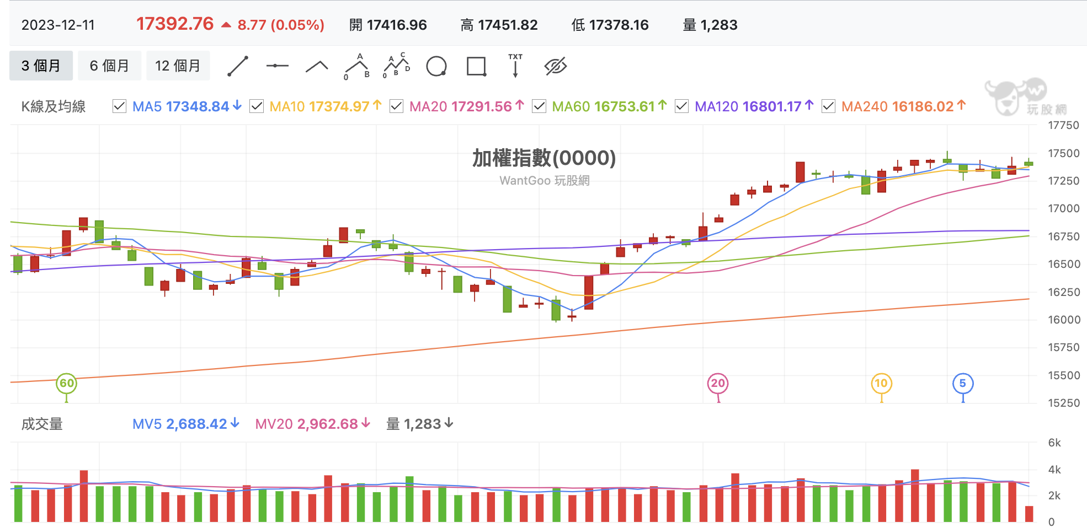Click the 5-day marker on timeline
Screen dimensions: 1087x528
(963, 384)
